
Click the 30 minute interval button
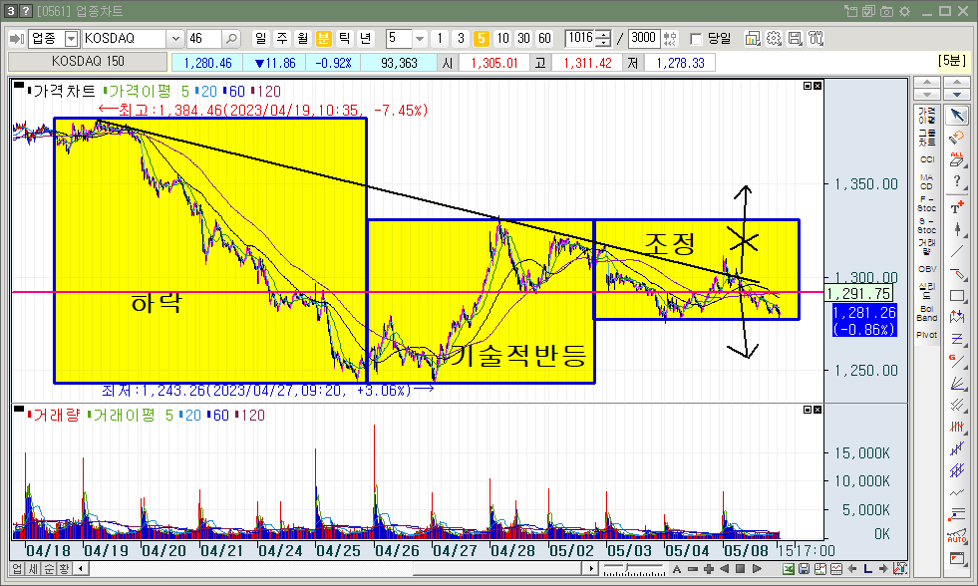click(523, 38)
